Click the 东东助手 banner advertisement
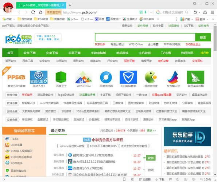Screen dimensions: 217x182 (187, 136)
